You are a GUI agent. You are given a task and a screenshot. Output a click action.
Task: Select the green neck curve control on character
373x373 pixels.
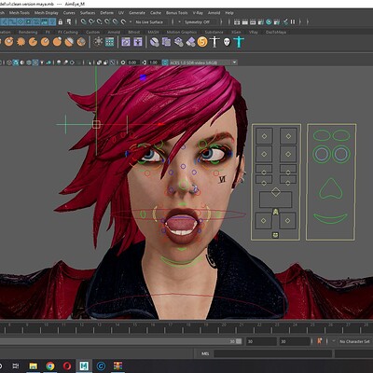click(181, 262)
